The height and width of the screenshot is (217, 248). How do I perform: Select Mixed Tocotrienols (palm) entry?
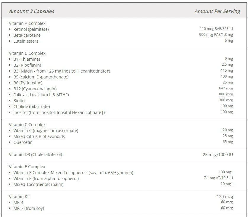(38, 184)
